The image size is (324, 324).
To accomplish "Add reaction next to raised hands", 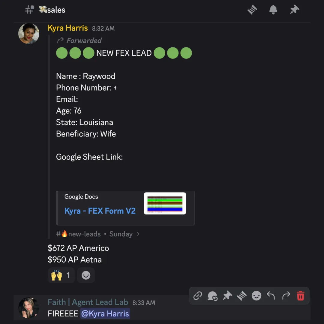I will (x=86, y=275).
